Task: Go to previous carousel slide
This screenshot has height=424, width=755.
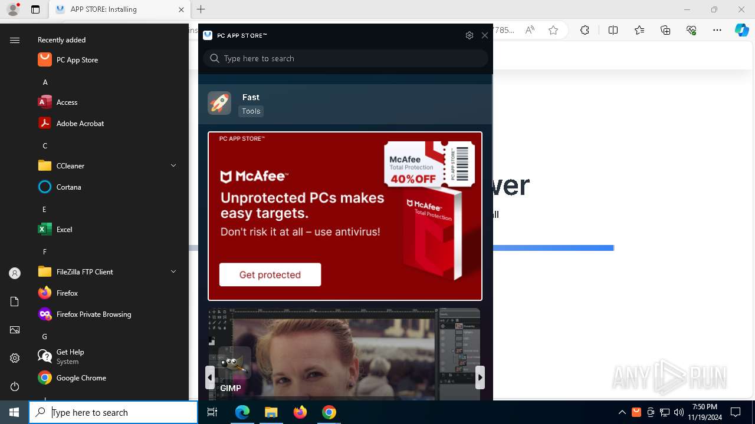Action: point(210,377)
